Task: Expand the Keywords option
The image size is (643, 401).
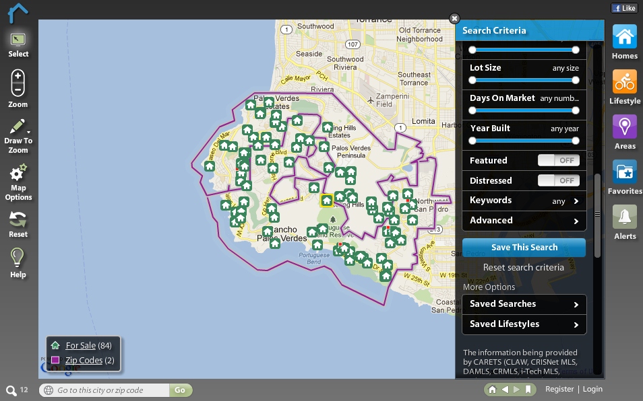Action: pos(524,200)
